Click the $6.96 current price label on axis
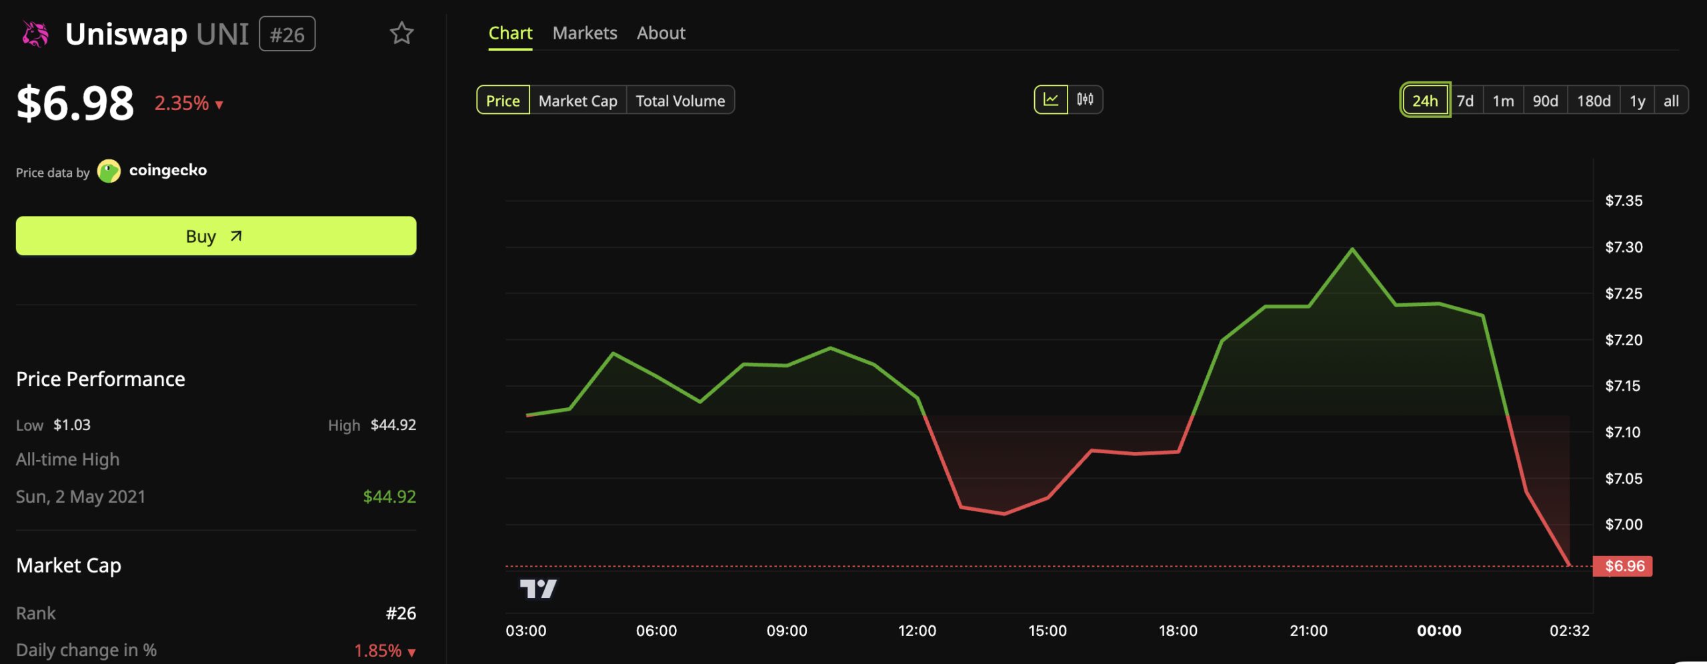Screen dimensions: 1707x664 [x=1622, y=566]
